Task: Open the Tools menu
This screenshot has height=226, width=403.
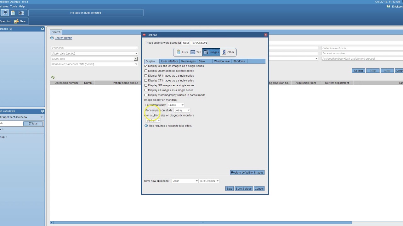Action: [14, 6]
